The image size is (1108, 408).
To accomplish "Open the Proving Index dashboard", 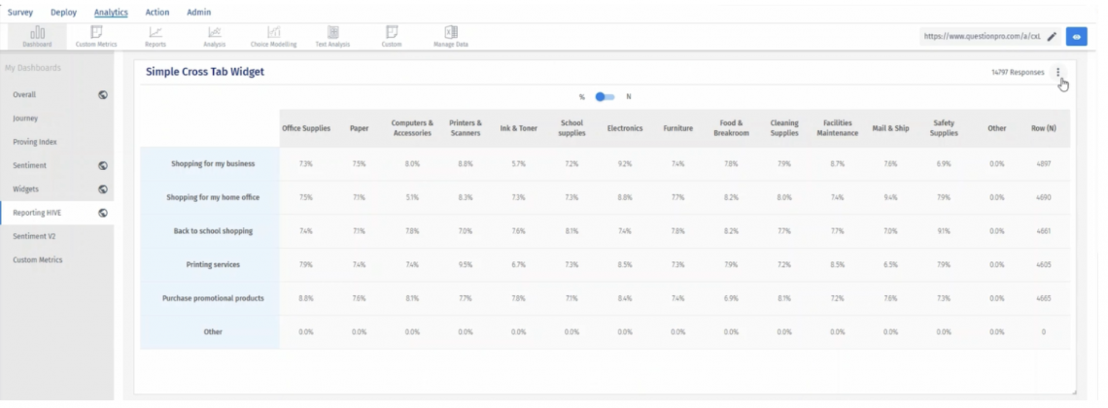I will point(35,142).
